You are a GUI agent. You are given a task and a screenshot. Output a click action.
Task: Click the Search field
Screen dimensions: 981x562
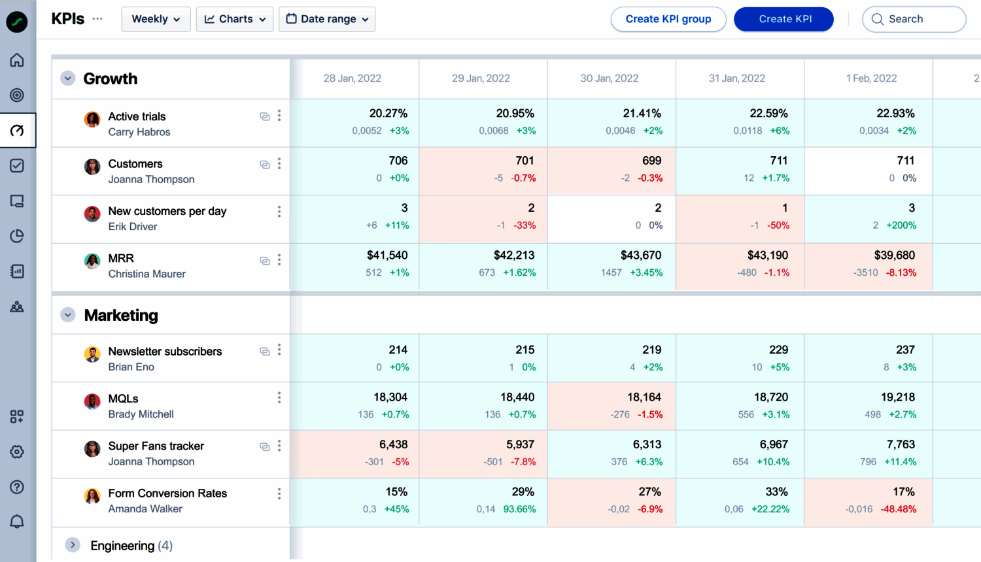(914, 19)
